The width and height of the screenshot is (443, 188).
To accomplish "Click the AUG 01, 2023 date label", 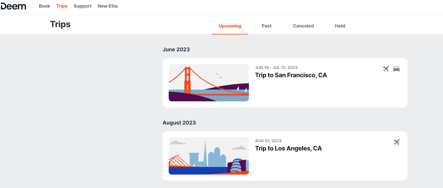I will coord(268,141).
